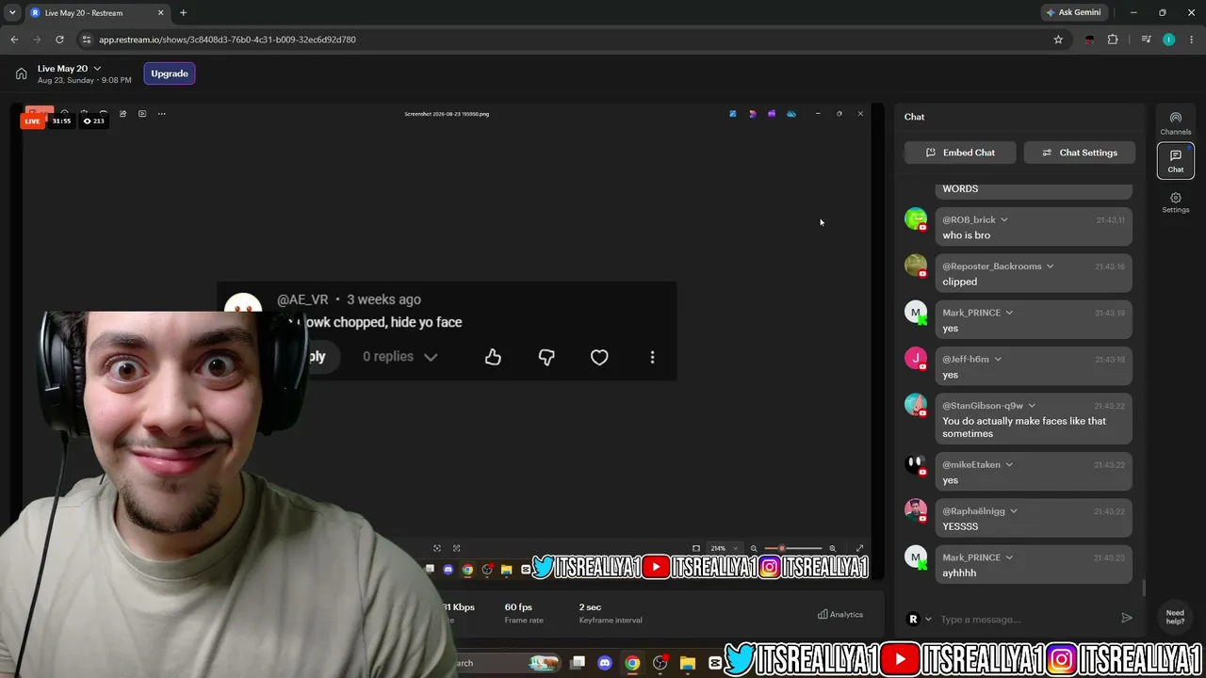Click the viewer count eye badge
Image resolution: width=1206 pixels, height=678 pixels.
(93, 121)
